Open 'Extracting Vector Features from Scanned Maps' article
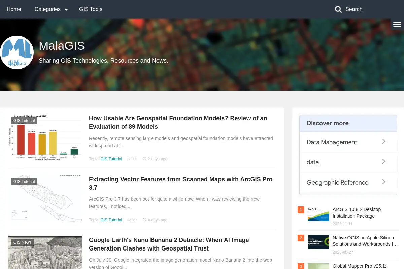This screenshot has height=269, width=404. [x=180, y=183]
